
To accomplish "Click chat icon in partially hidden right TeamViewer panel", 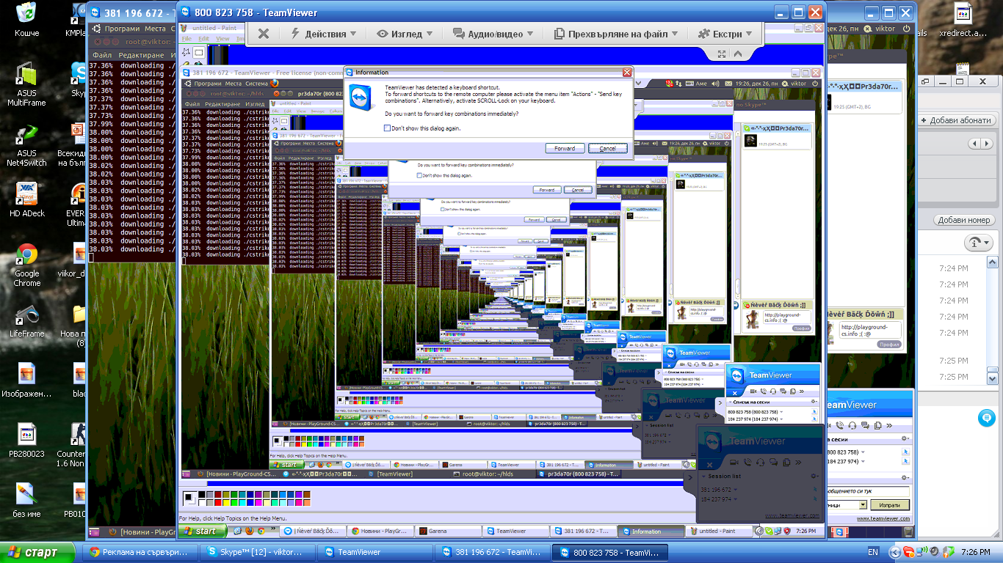I will (x=865, y=425).
